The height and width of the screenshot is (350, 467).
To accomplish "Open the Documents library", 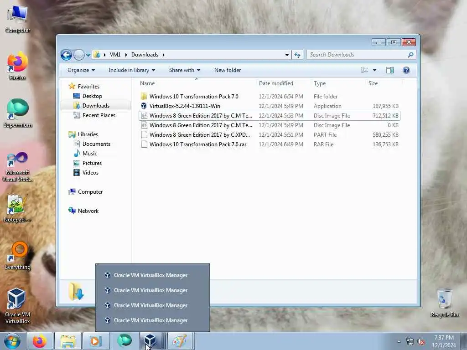I will pyautogui.click(x=96, y=144).
